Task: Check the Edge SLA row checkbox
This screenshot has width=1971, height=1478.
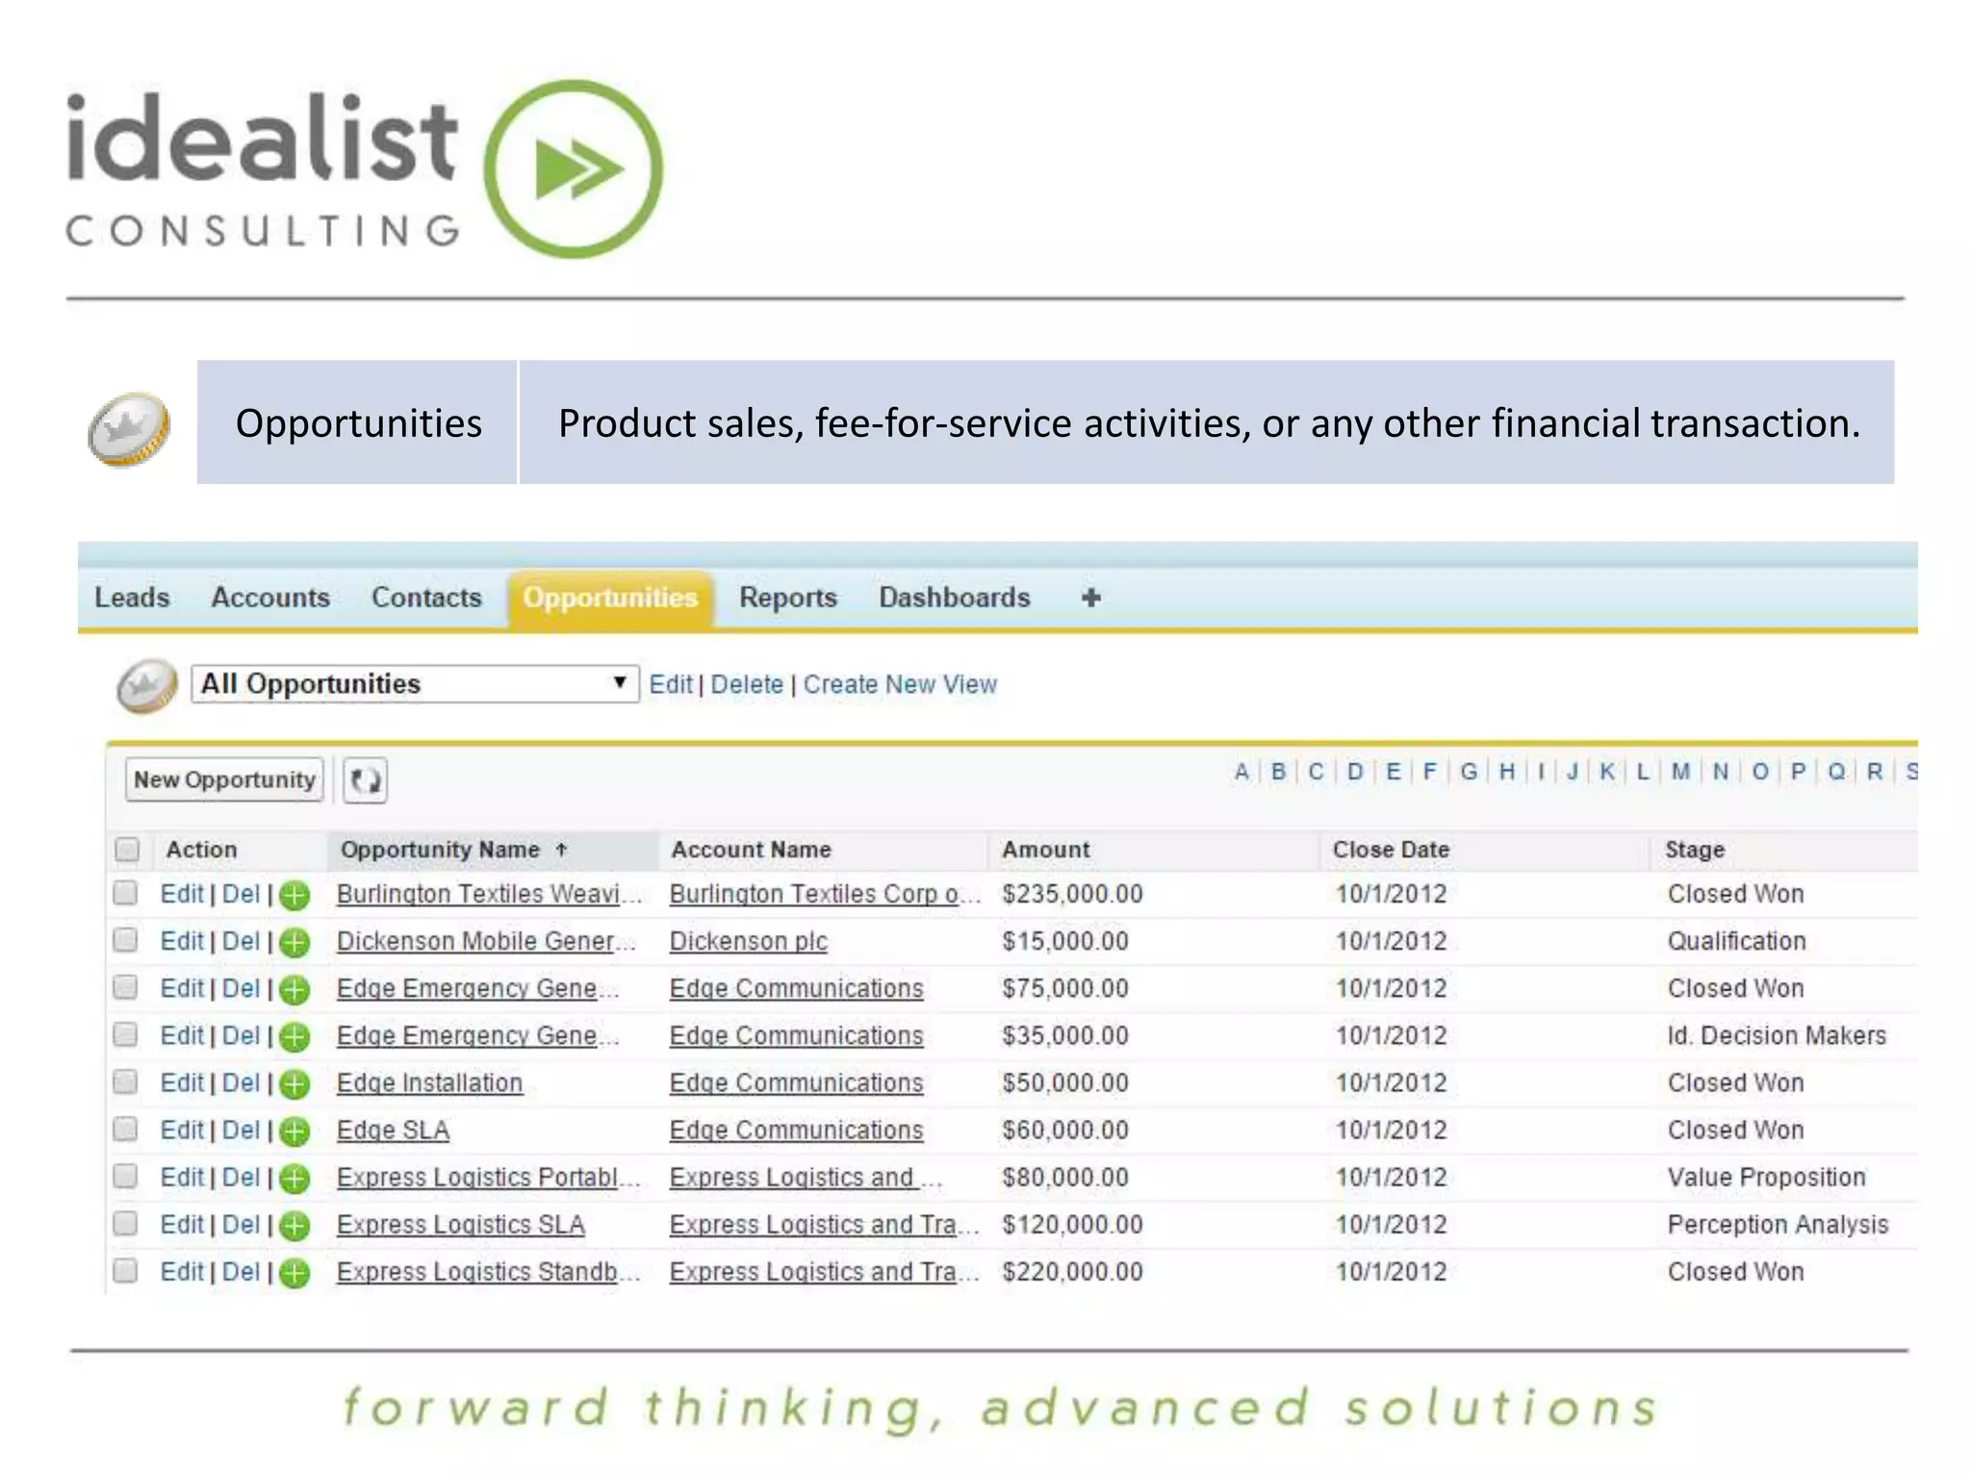Action: [x=125, y=1129]
